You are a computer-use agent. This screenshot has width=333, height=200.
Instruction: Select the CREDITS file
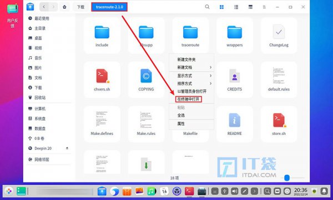click(x=234, y=79)
